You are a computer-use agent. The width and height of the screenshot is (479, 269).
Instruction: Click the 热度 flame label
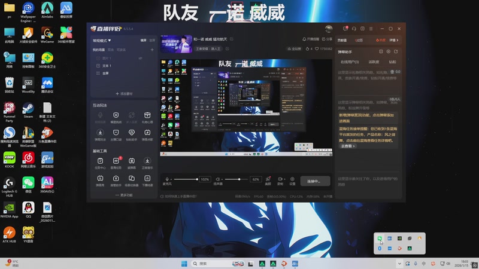tap(381, 40)
